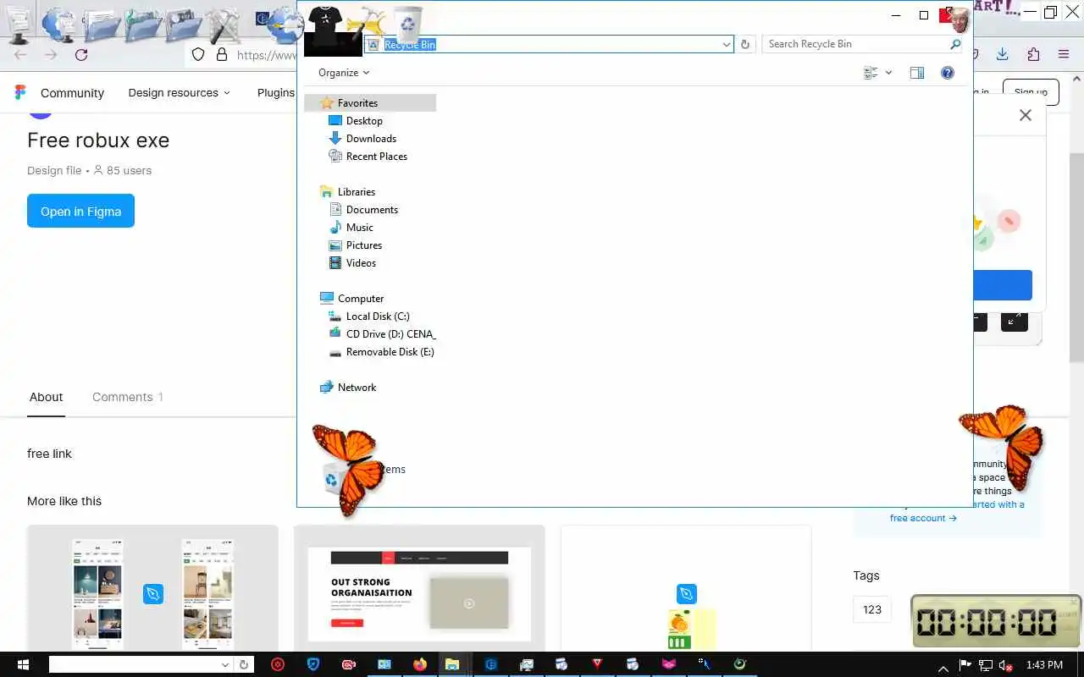Viewport: 1084px width, 677px height.
Task: Click the muted speaker volume tray icon
Action: (1006, 665)
